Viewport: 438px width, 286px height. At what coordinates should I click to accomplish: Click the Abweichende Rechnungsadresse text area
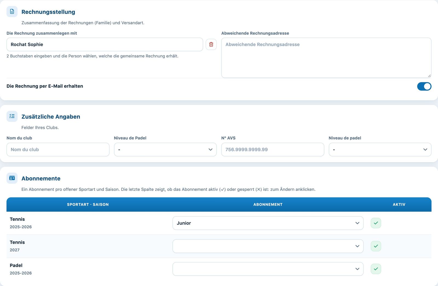(326, 58)
